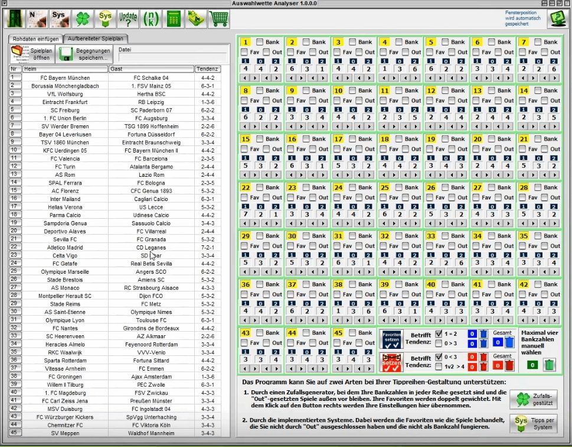Click 'Spielplan öffnen' button
Viewport: 572px width, 447px height.
pyautogui.click(x=32, y=54)
